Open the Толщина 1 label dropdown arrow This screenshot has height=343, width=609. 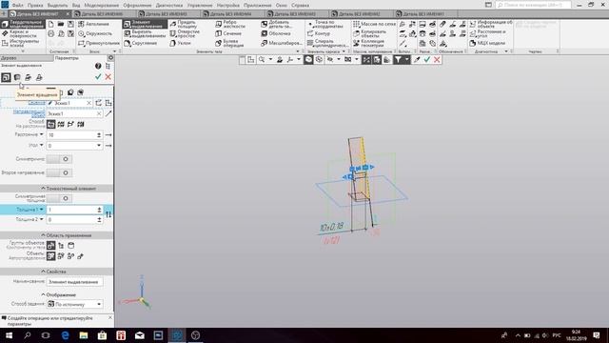[42, 210]
